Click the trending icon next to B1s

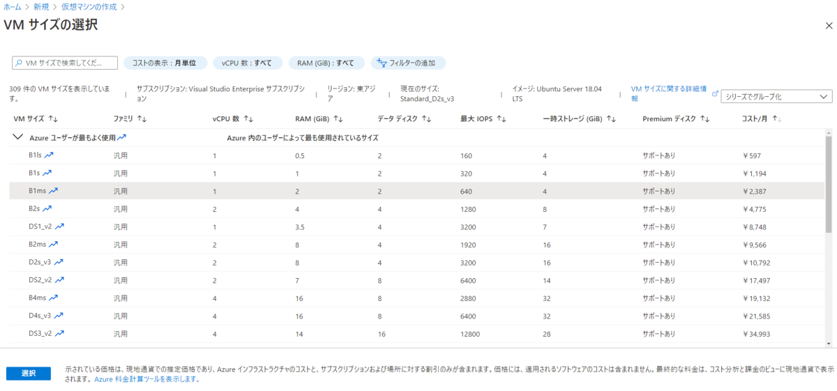pyautogui.click(x=47, y=173)
